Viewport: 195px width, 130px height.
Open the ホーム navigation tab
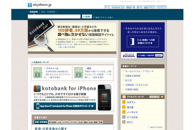click(x=107, y=7)
